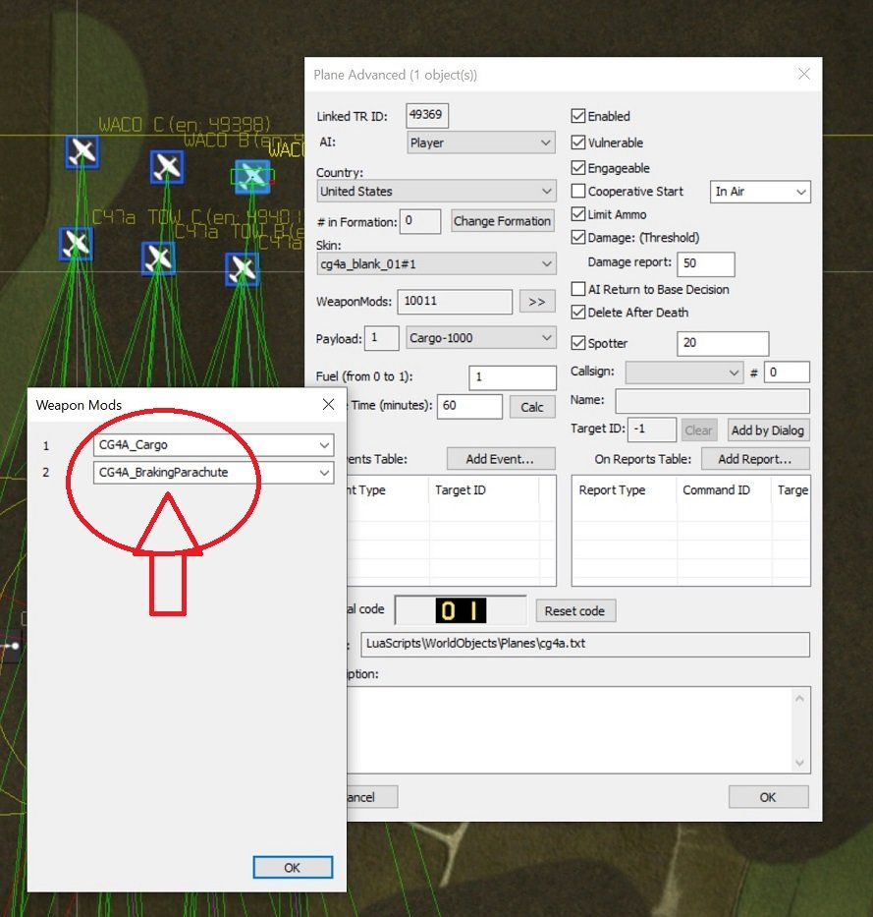Close the Weapon Mods dialog
The height and width of the screenshot is (917, 873).
click(328, 404)
